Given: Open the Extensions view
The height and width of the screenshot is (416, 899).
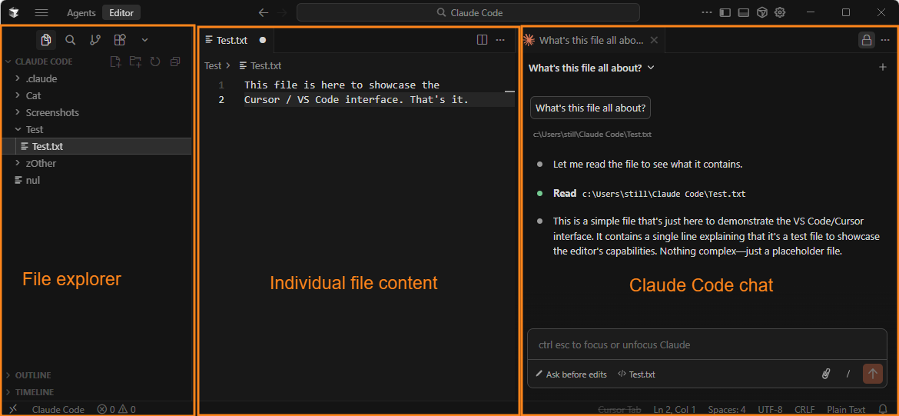Looking at the screenshot, I should coord(120,40).
